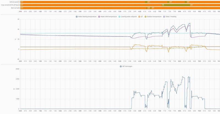
Task: Select the OFF segment after ON in 3way valve row
Action: [x=205, y=5]
